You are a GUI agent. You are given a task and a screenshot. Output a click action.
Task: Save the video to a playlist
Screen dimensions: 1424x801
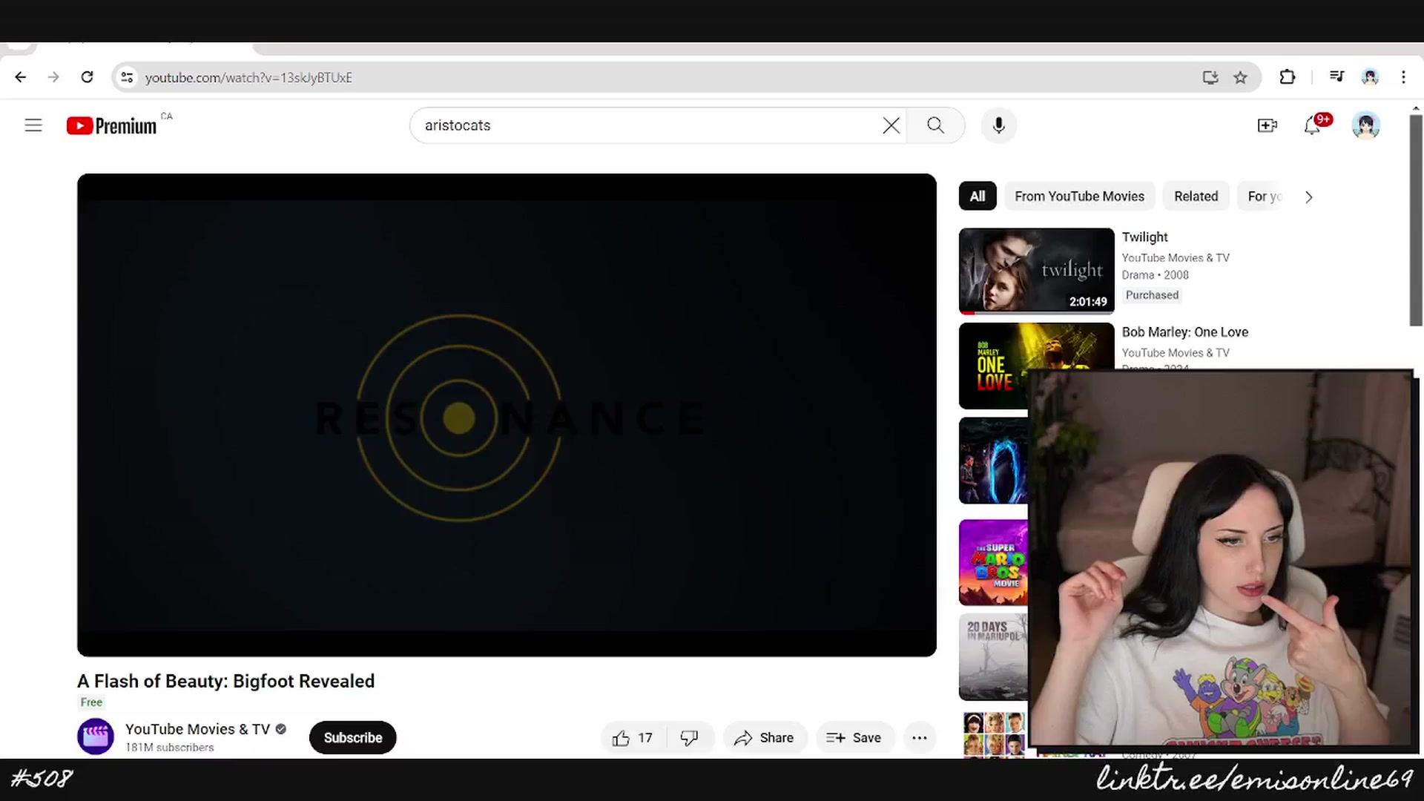854,738
